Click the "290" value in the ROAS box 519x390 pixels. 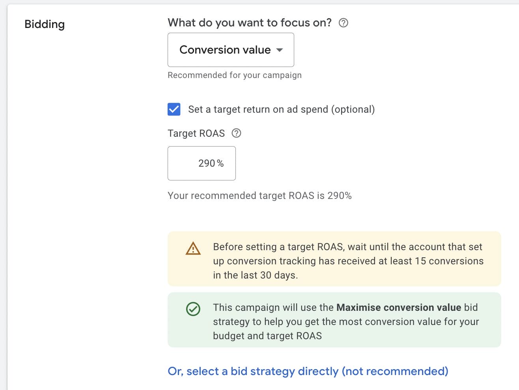click(207, 163)
